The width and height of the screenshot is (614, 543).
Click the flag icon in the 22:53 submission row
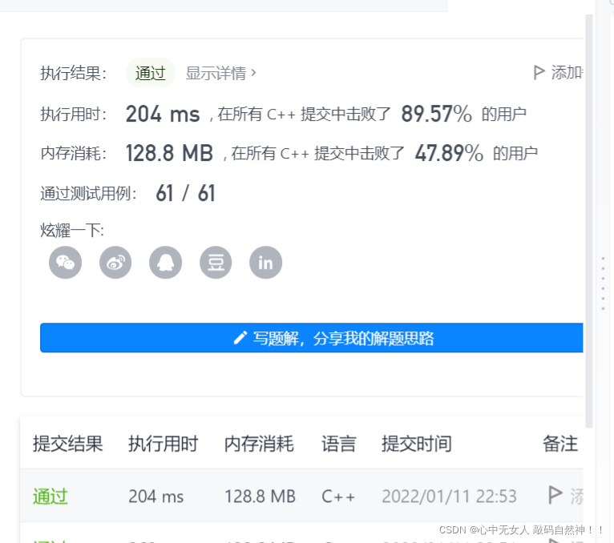tap(555, 495)
